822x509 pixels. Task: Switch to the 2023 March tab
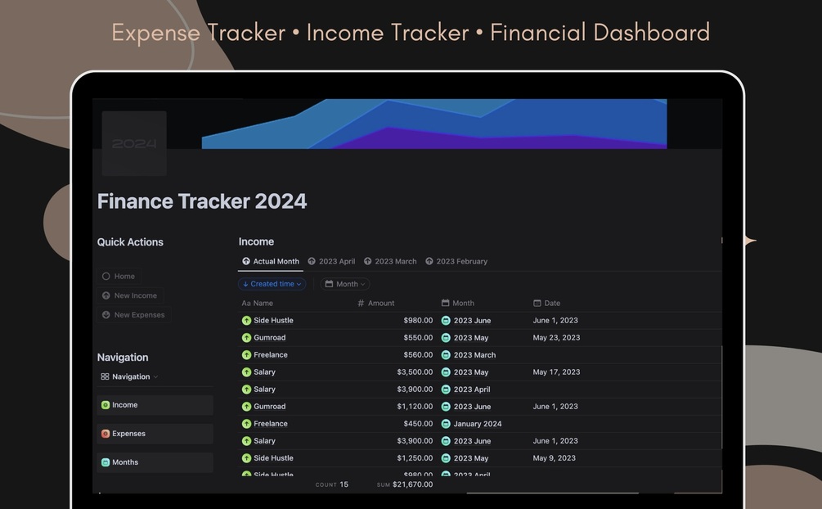391,261
